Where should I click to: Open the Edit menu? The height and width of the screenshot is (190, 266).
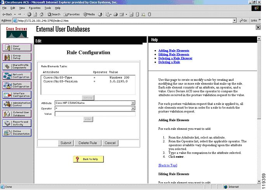pos(13,8)
